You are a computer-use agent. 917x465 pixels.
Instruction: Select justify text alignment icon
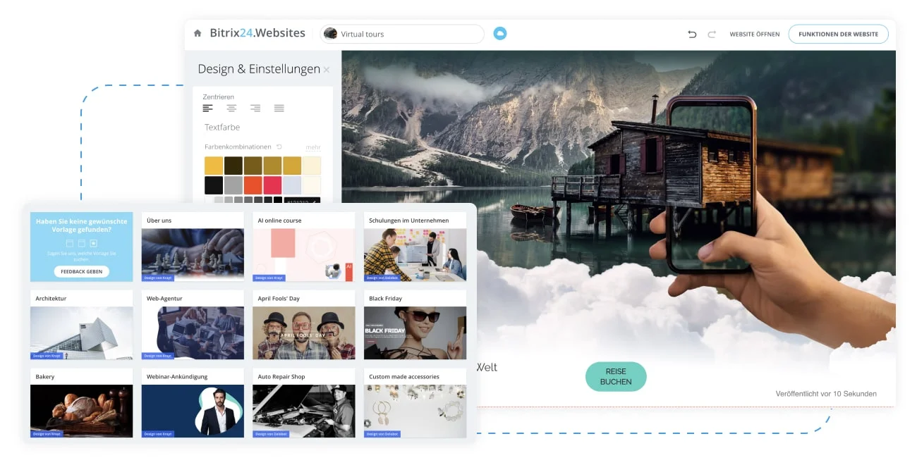279,108
